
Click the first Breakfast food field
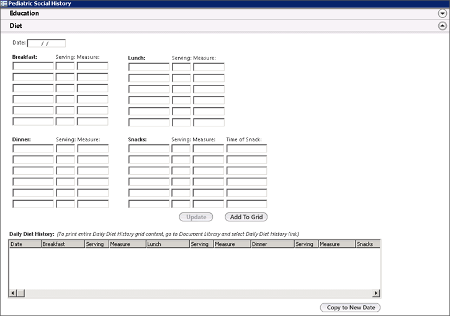coord(33,66)
